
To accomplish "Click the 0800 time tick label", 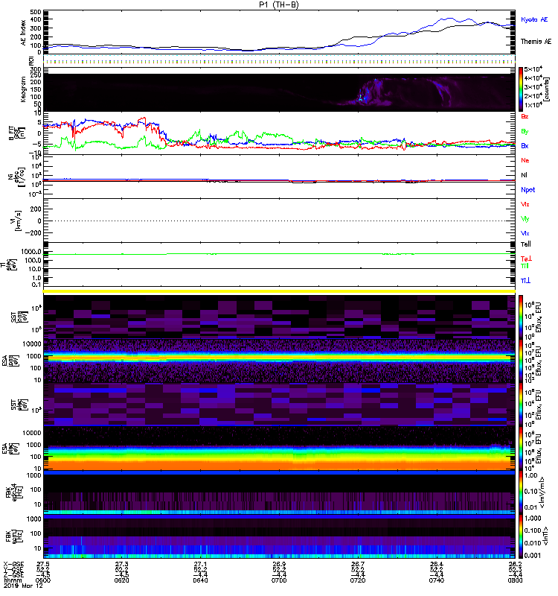I will point(515,580).
